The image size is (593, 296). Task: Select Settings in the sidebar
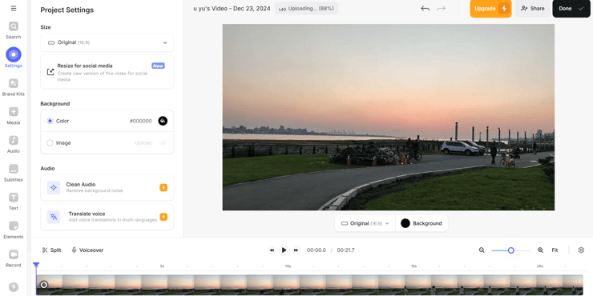14,58
